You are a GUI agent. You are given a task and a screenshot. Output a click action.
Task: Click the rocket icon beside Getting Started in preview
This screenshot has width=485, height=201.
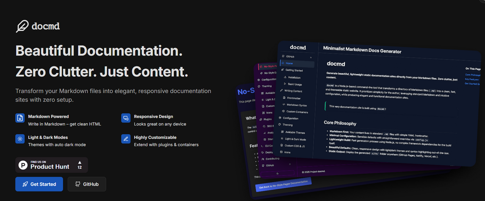point(282,70)
